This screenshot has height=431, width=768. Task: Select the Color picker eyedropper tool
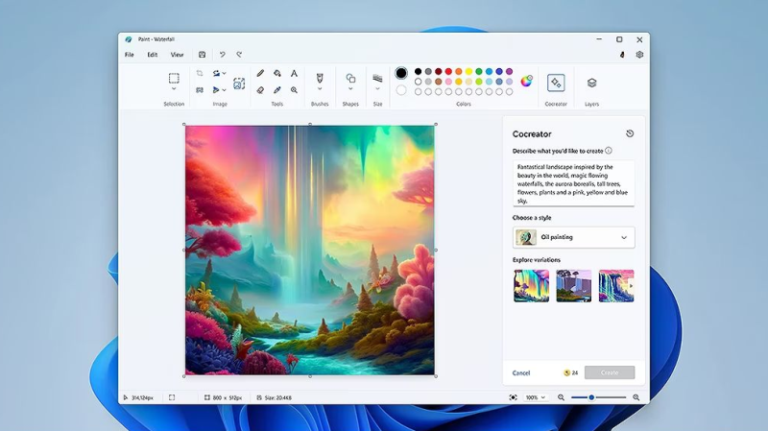point(277,90)
